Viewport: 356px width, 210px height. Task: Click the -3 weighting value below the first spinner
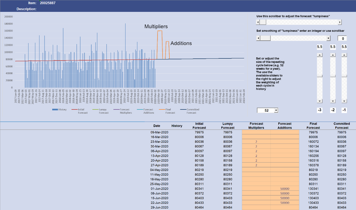(320, 110)
